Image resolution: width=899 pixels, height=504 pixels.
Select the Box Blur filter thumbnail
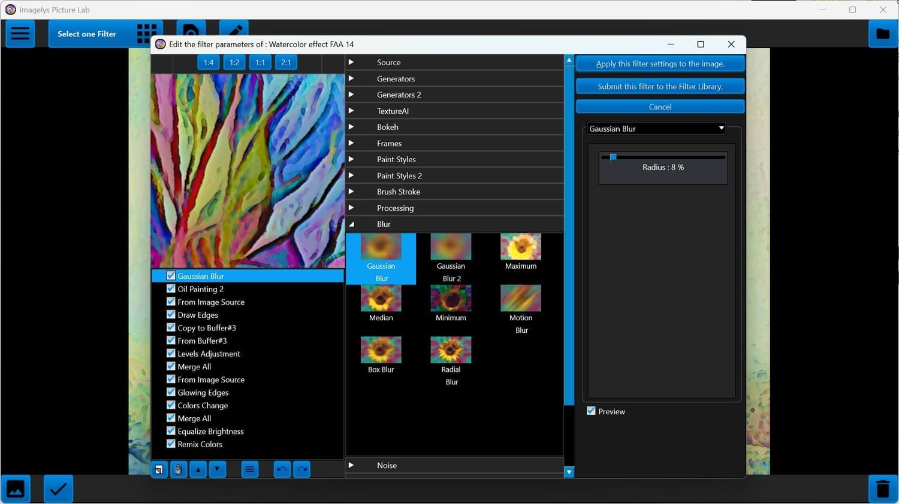tap(381, 356)
